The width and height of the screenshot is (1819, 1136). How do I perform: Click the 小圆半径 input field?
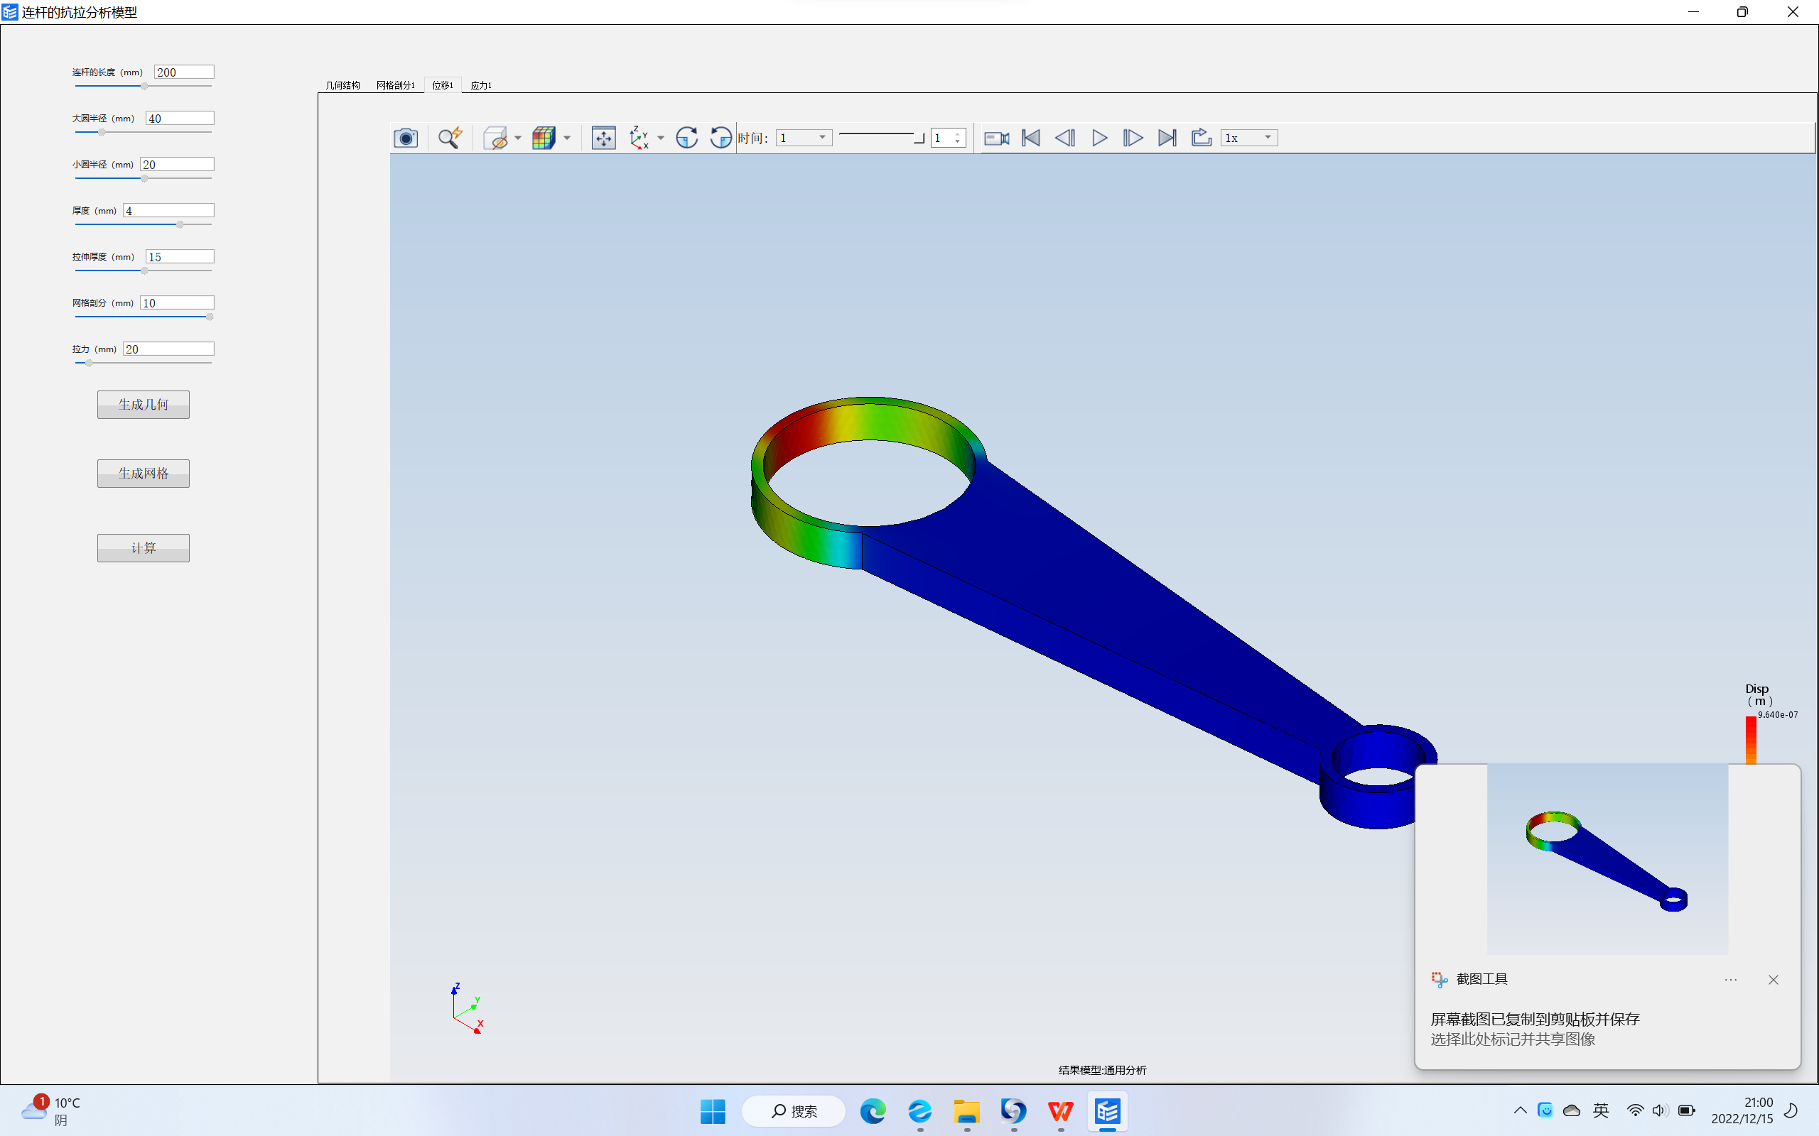[x=178, y=165]
